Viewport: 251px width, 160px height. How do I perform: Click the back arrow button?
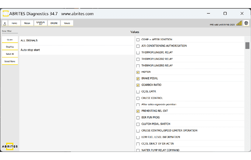pyautogui.click(x=5, y=23)
